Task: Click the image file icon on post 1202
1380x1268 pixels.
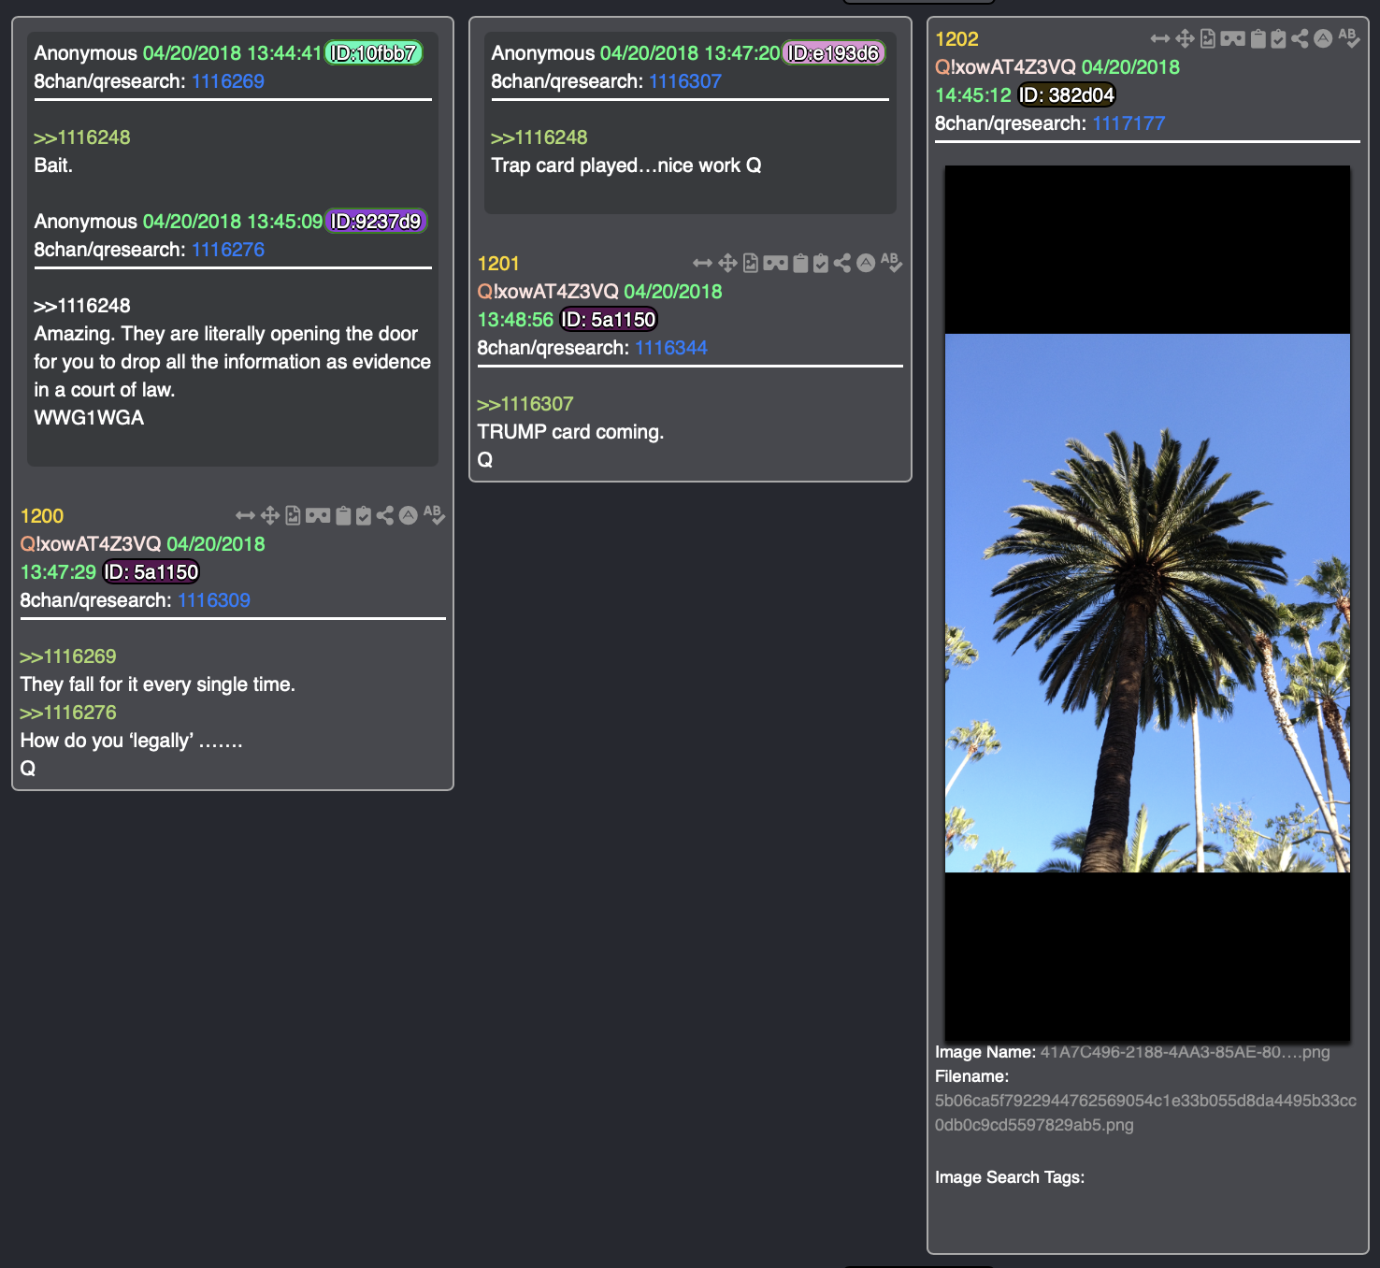Action: click(1208, 38)
